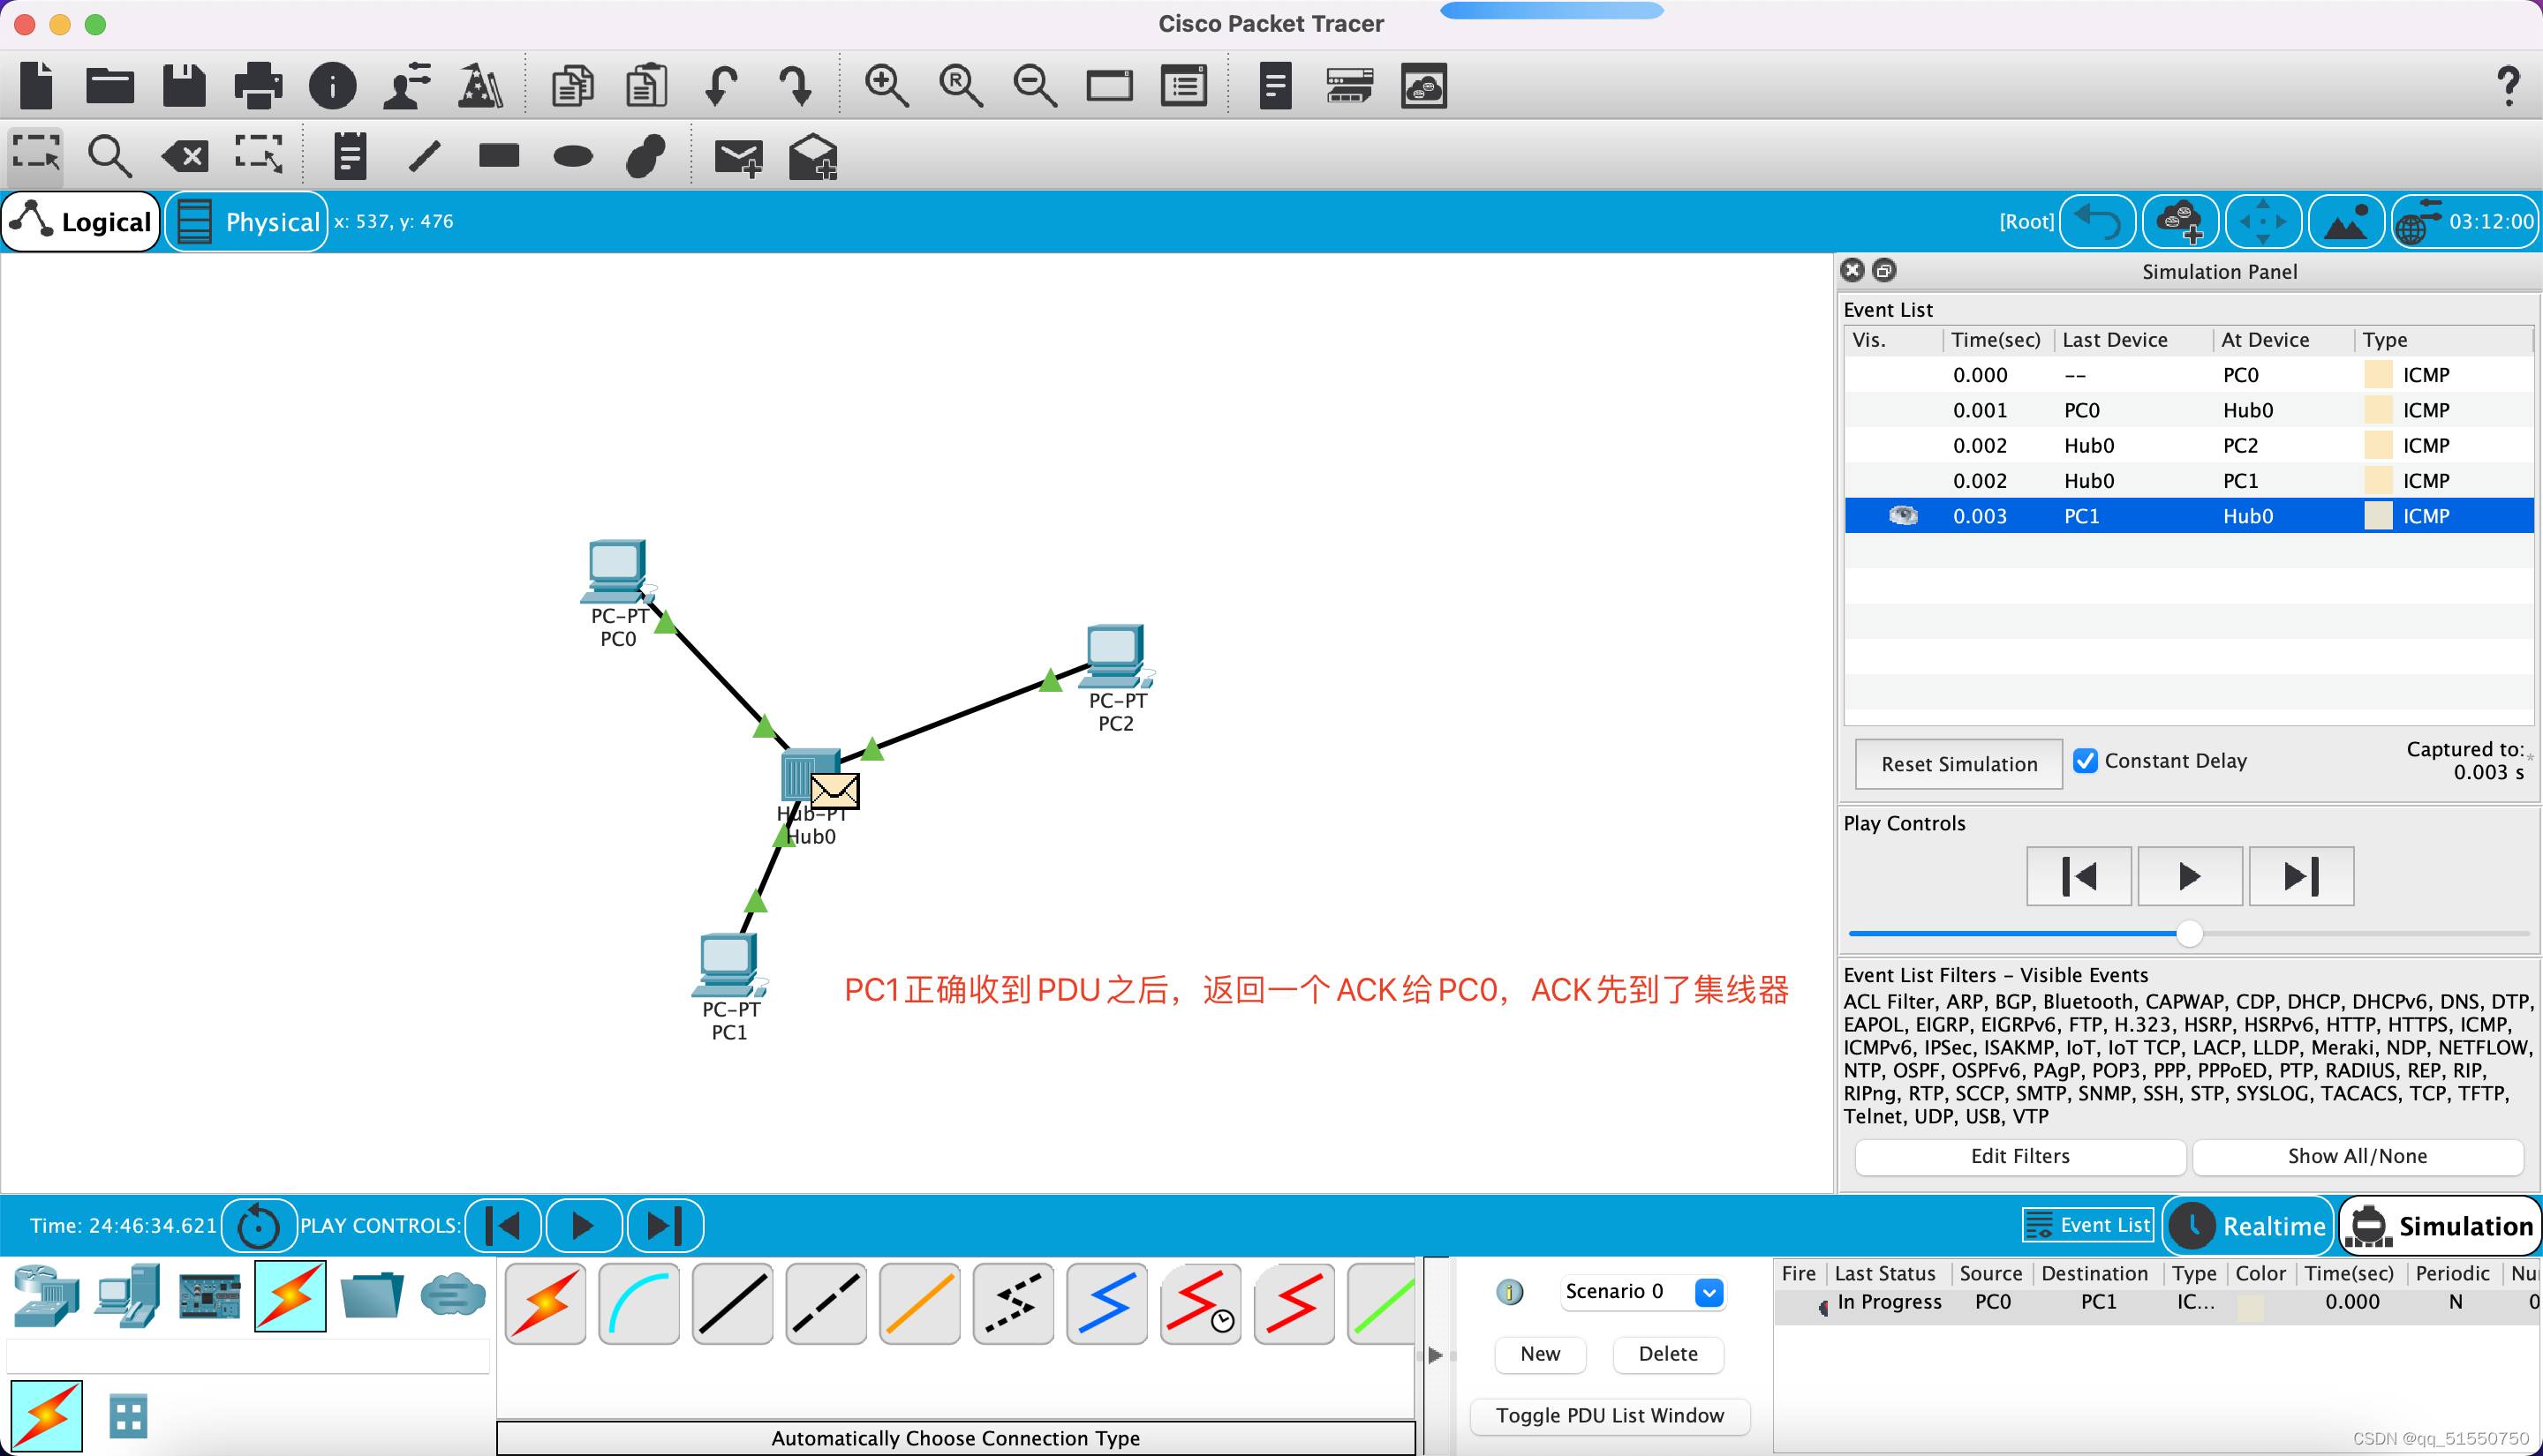The image size is (2543, 1456).
Task: Zoom out of the workspace
Action: pos(1034,85)
